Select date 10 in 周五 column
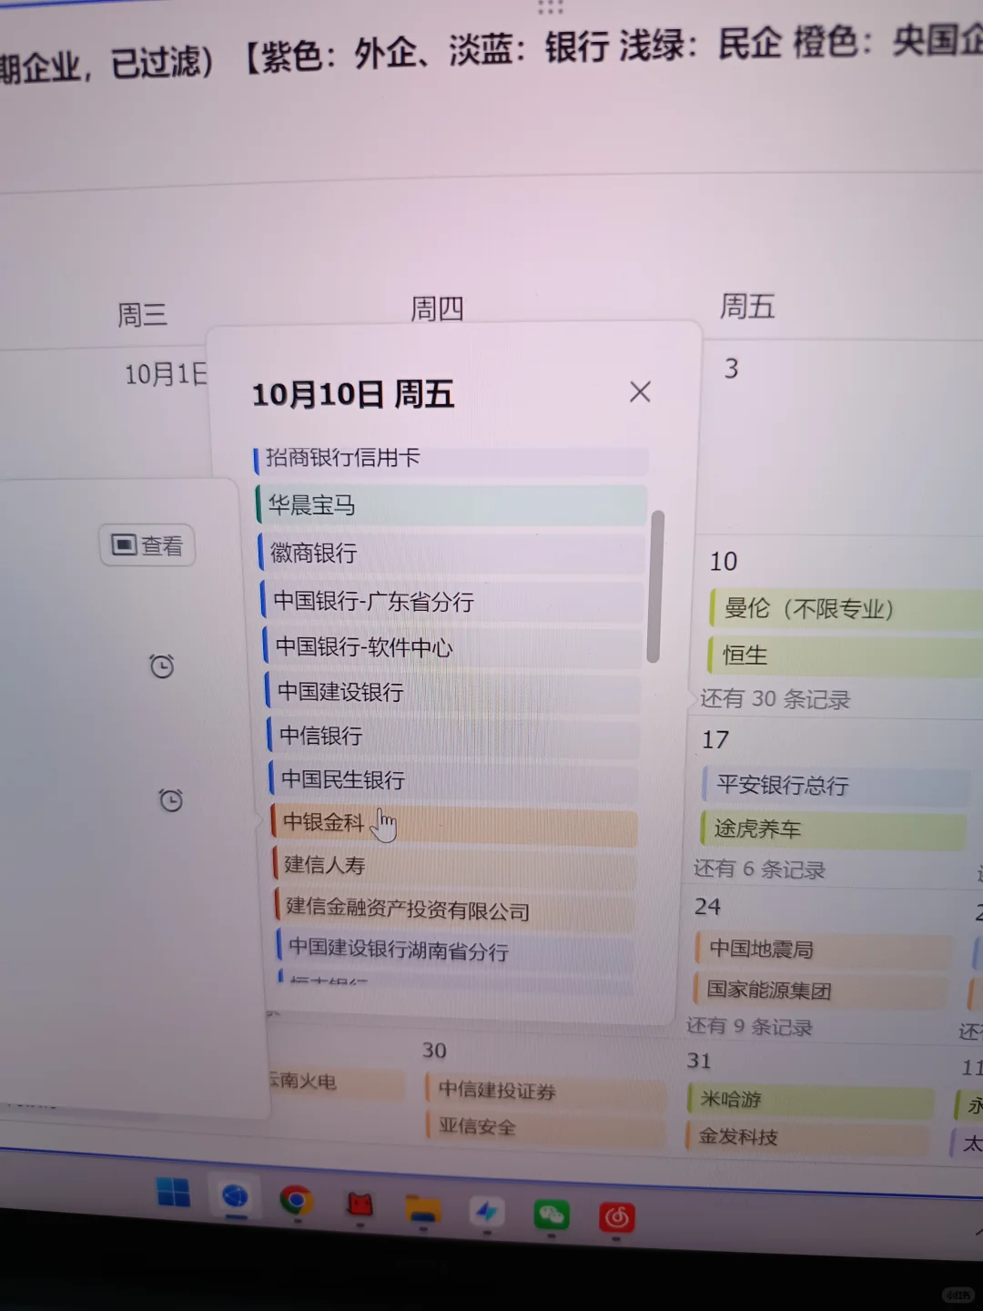This screenshot has height=1311, width=983. coord(724,562)
